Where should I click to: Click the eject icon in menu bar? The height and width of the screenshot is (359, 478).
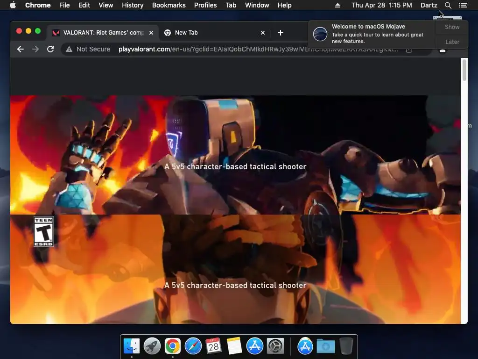point(337,5)
